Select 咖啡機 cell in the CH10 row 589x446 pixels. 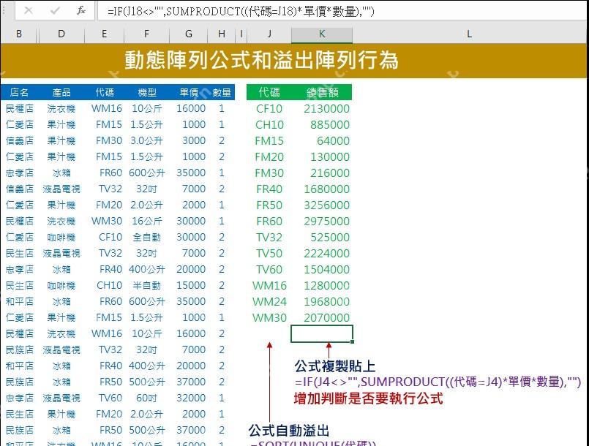[x=61, y=286]
